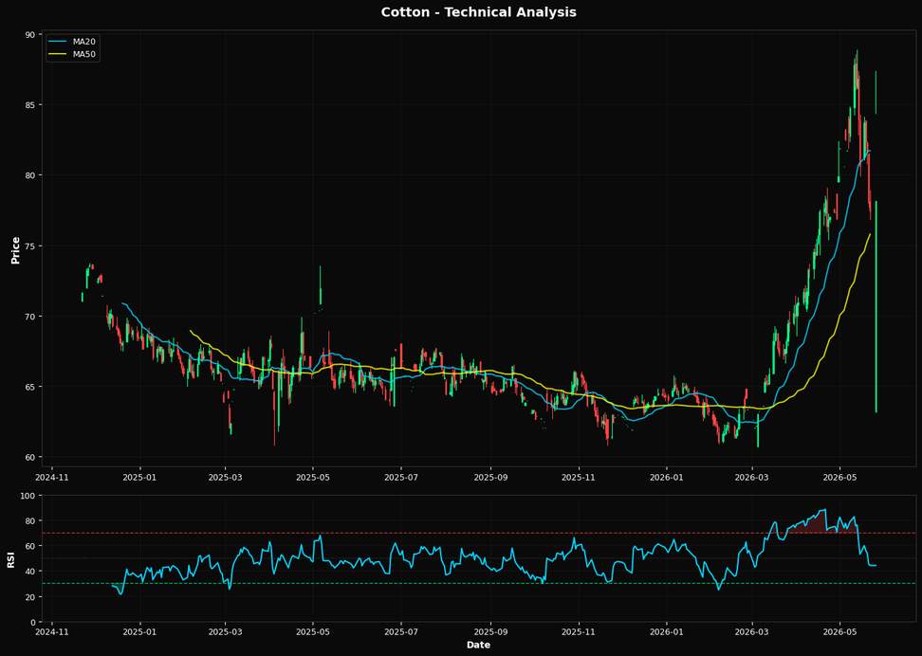Click 2026-05 date label under RSI panel
Image resolution: width=922 pixels, height=656 pixels.
tap(840, 633)
